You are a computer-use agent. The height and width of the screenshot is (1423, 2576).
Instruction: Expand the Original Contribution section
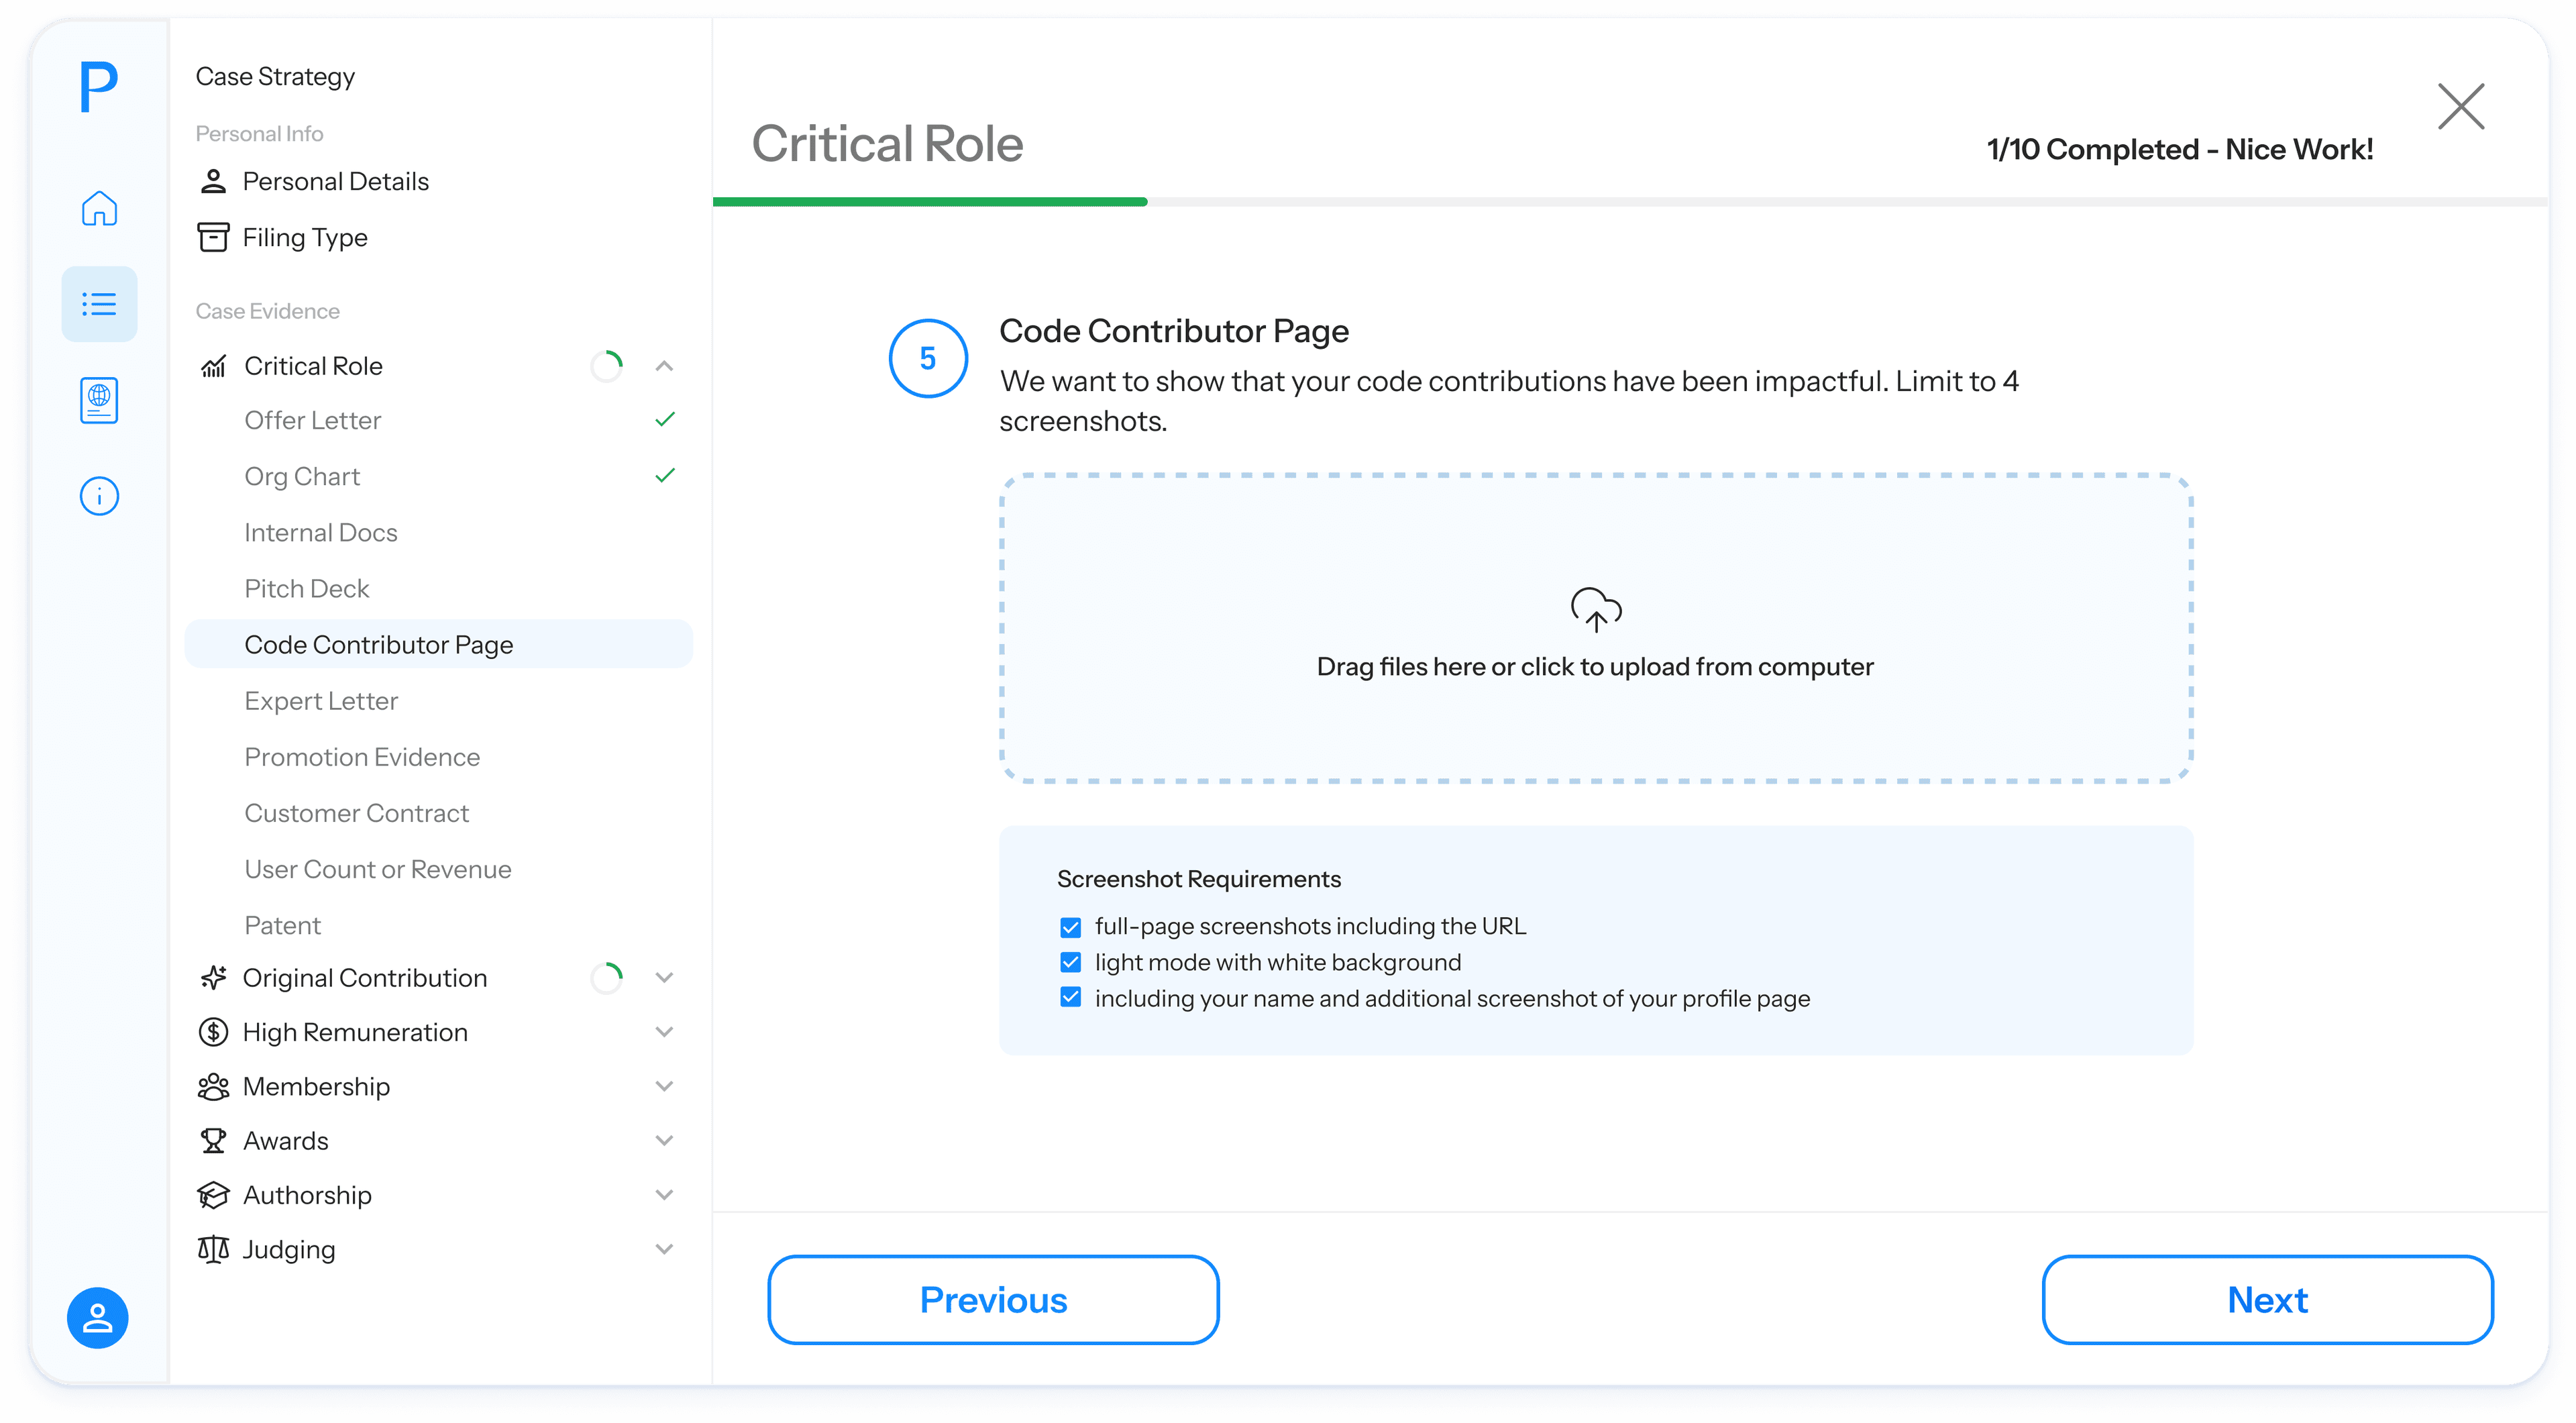tap(664, 977)
